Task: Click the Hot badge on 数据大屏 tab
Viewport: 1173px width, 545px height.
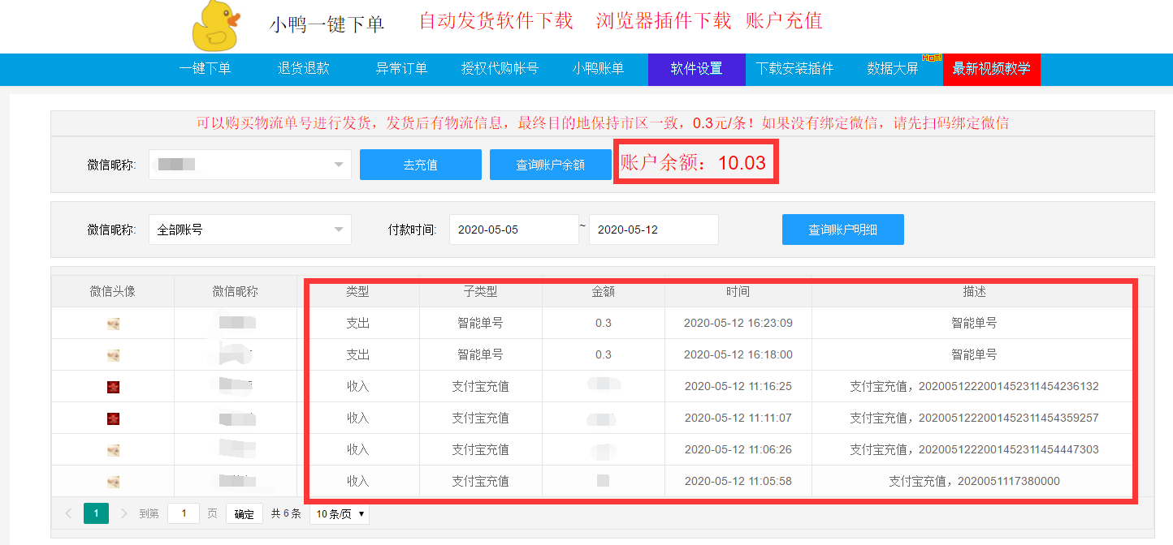Action: click(x=933, y=58)
